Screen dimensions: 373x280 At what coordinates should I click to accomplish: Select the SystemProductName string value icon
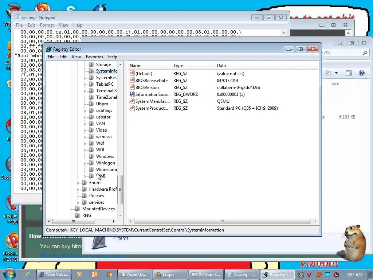point(132,108)
